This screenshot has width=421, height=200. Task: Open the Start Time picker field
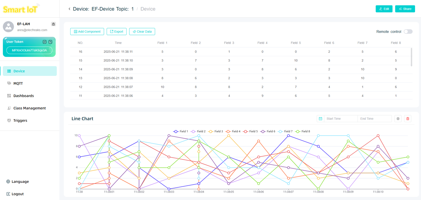[x=340, y=119]
